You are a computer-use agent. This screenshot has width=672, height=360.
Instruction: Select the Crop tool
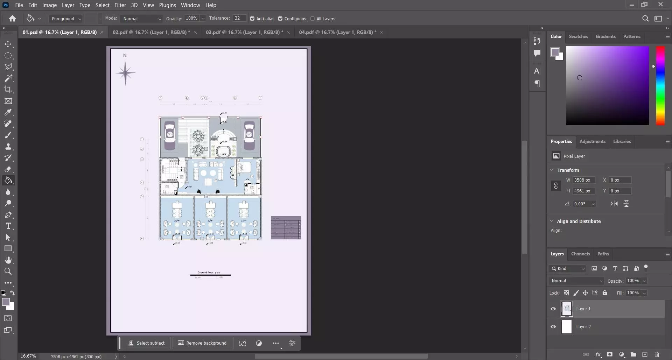(8, 89)
